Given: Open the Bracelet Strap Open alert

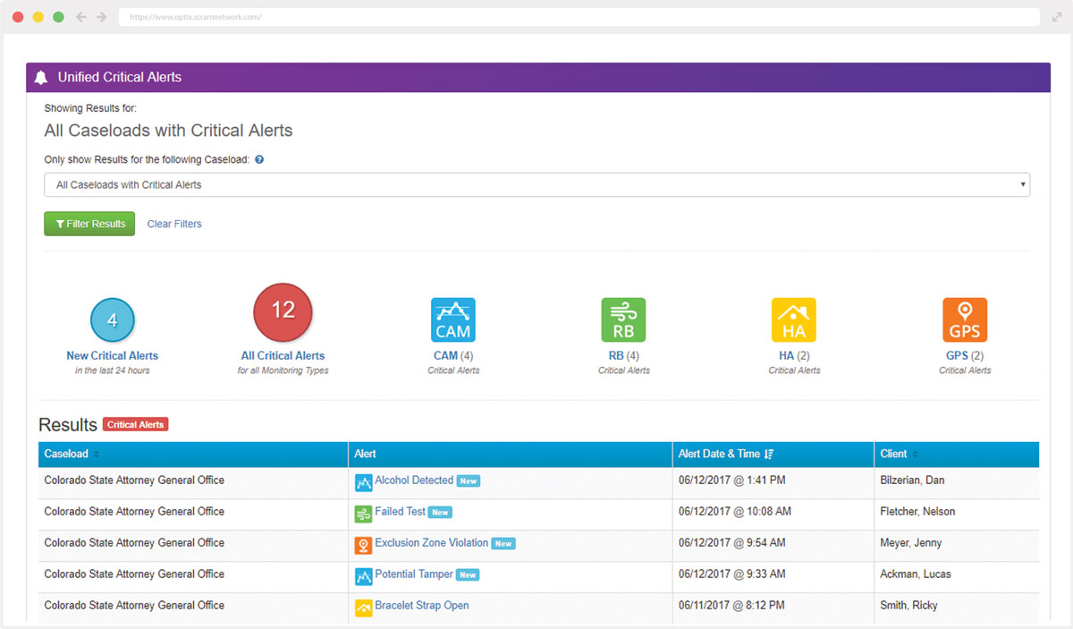Looking at the screenshot, I should tap(421, 606).
